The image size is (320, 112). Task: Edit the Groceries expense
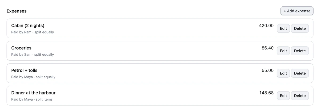[283, 51]
